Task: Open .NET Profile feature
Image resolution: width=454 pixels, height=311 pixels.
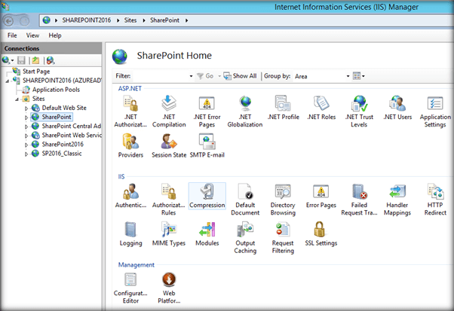Action: click(x=283, y=108)
